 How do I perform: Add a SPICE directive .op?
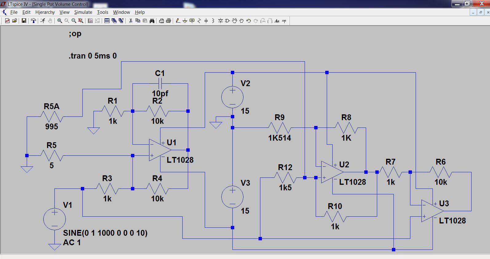click(284, 21)
